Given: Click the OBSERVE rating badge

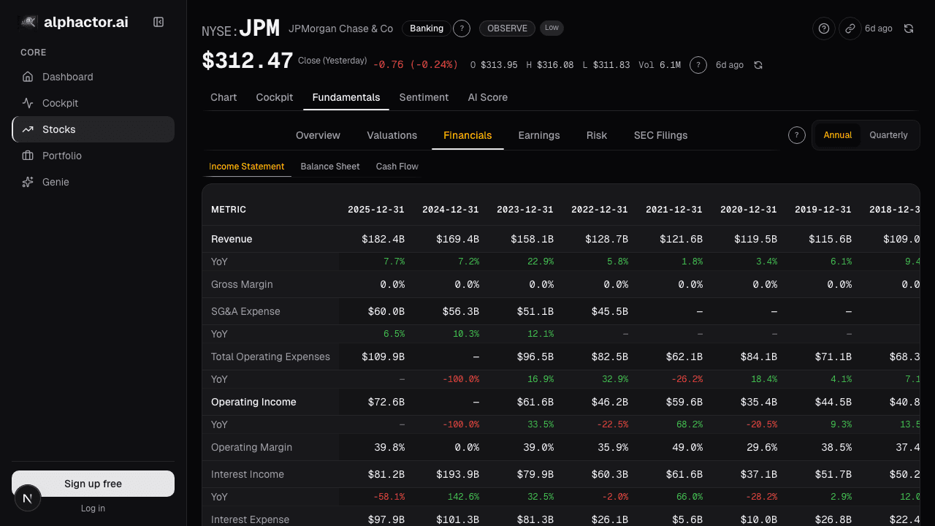Looking at the screenshot, I should (507, 28).
